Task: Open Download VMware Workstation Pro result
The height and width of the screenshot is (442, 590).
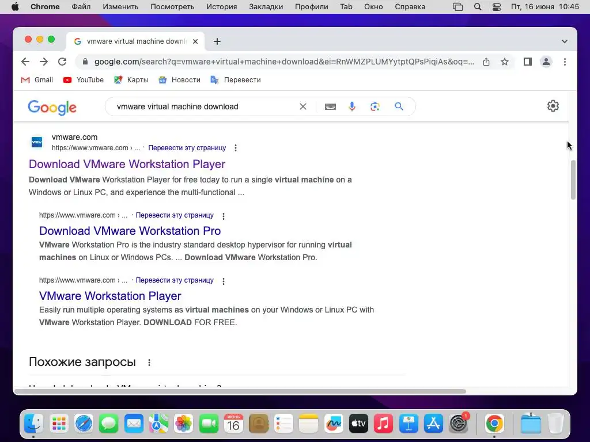Action: pyautogui.click(x=130, y=231)
